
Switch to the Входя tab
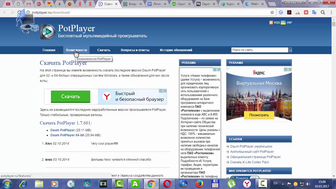(x=133, y=4)
